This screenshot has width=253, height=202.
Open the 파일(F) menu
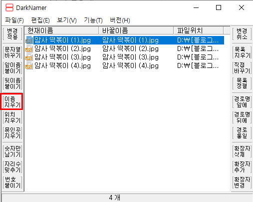click(x=14, y=20)
